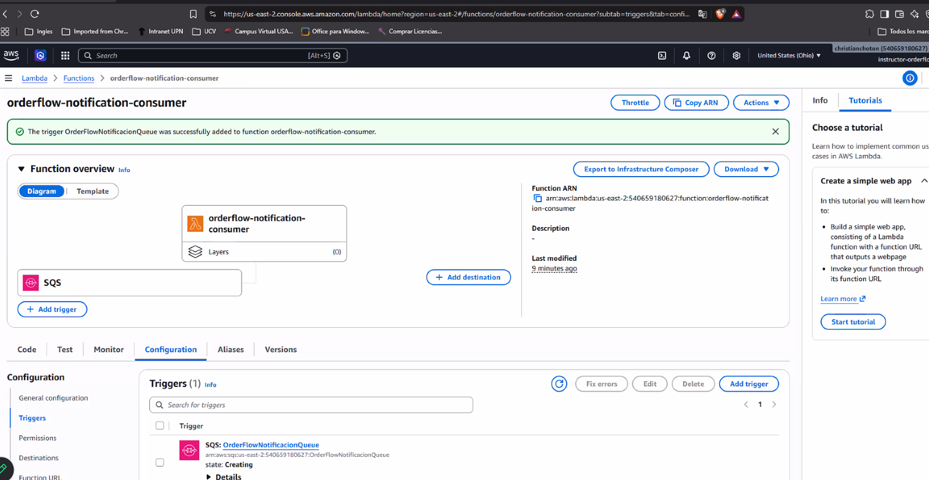The height and width of the screenshot is (480, 929).
Task: Go to previous triggers page arrow
Action: click(x=746, y=404)
